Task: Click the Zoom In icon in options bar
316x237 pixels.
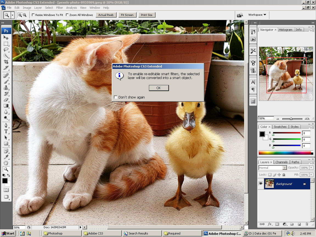Action: [x=20, y=15]
